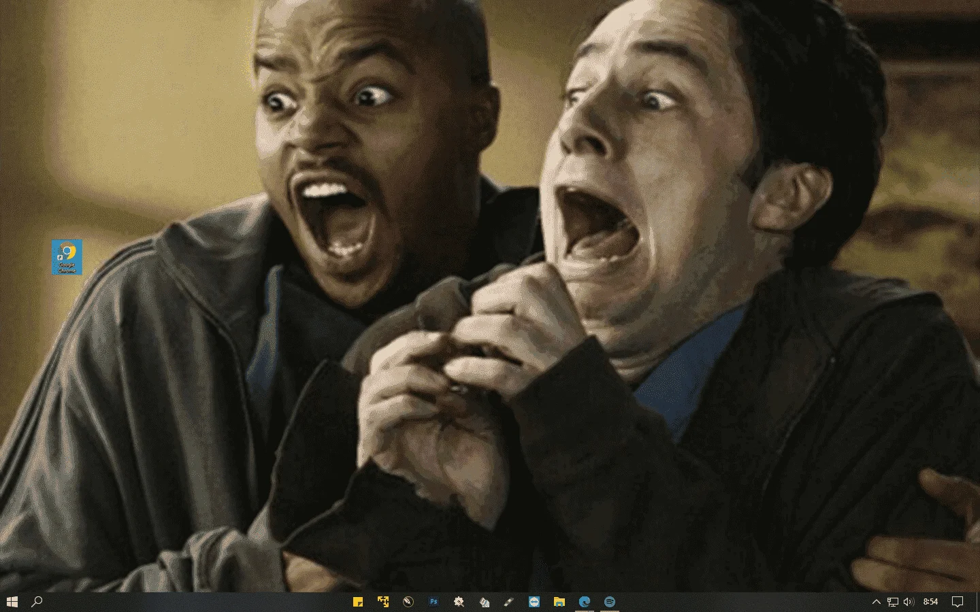
Task: Click the yellow arrows app taskbar icon
Action: pos(383,602)
